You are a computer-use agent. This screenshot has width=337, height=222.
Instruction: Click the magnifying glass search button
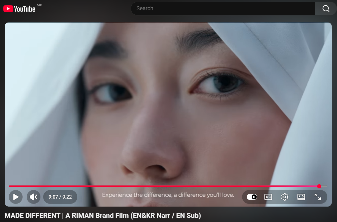326,9
